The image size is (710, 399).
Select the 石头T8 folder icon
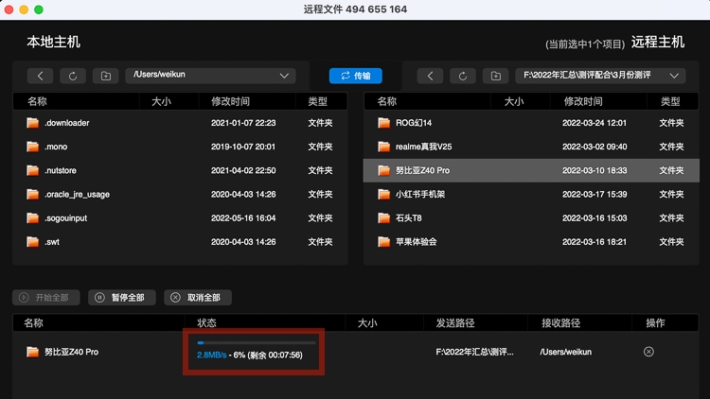click(384, 218)
